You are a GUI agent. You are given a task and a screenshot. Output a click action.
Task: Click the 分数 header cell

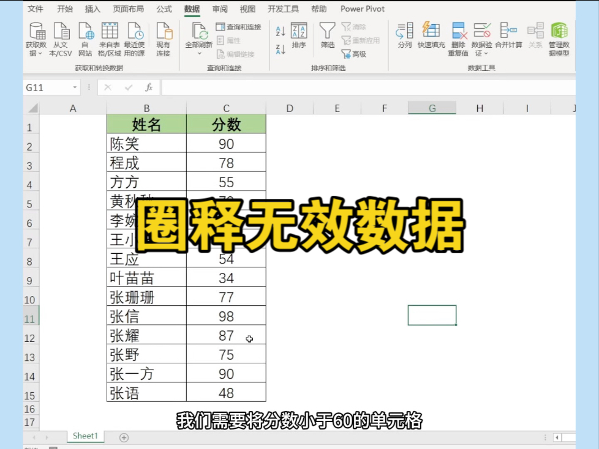pyautogui.click(x=226, y=124)
